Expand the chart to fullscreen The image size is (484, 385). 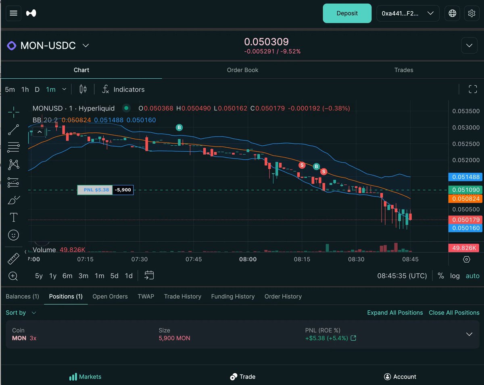[472, 89]
